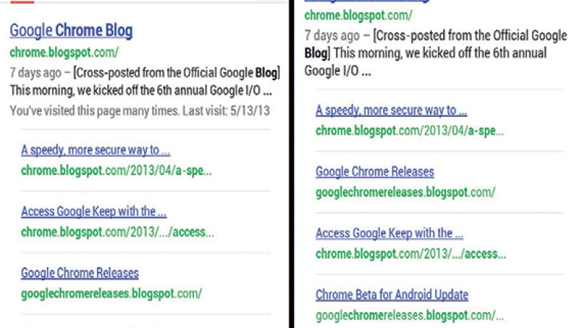The image size is (582, 328).
Task: Click the 'You've visited this page' note
Action: click(x=140, y=111)
